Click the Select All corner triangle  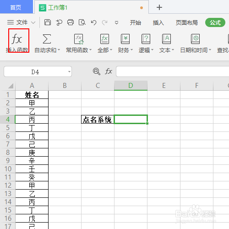pos(11,86)
